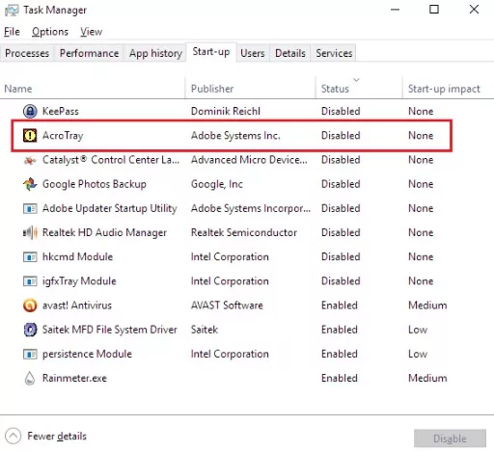Viewport: 494px width, 452px height.
Task: Click publisher Advanced Micro Device...
Action: (x=249, y=160)
